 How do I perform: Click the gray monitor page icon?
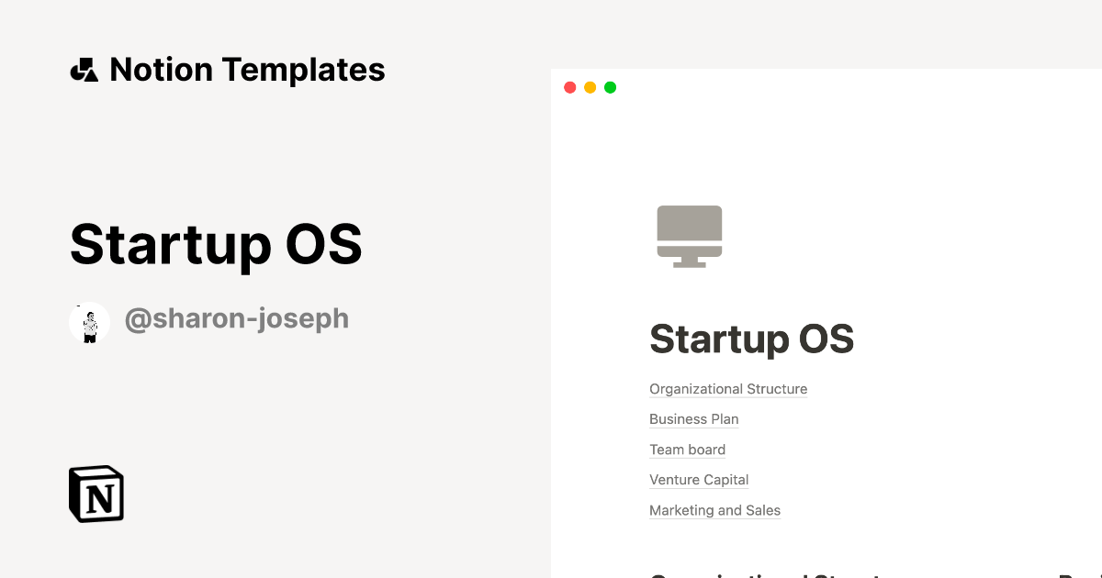pyautogui.click(x=689, y=235)
